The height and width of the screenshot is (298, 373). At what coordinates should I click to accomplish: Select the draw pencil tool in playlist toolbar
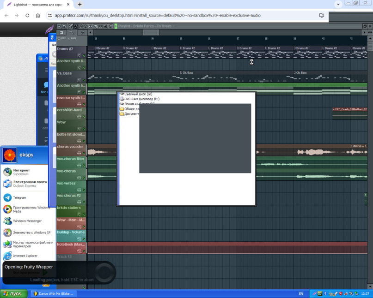click(71, 26)
